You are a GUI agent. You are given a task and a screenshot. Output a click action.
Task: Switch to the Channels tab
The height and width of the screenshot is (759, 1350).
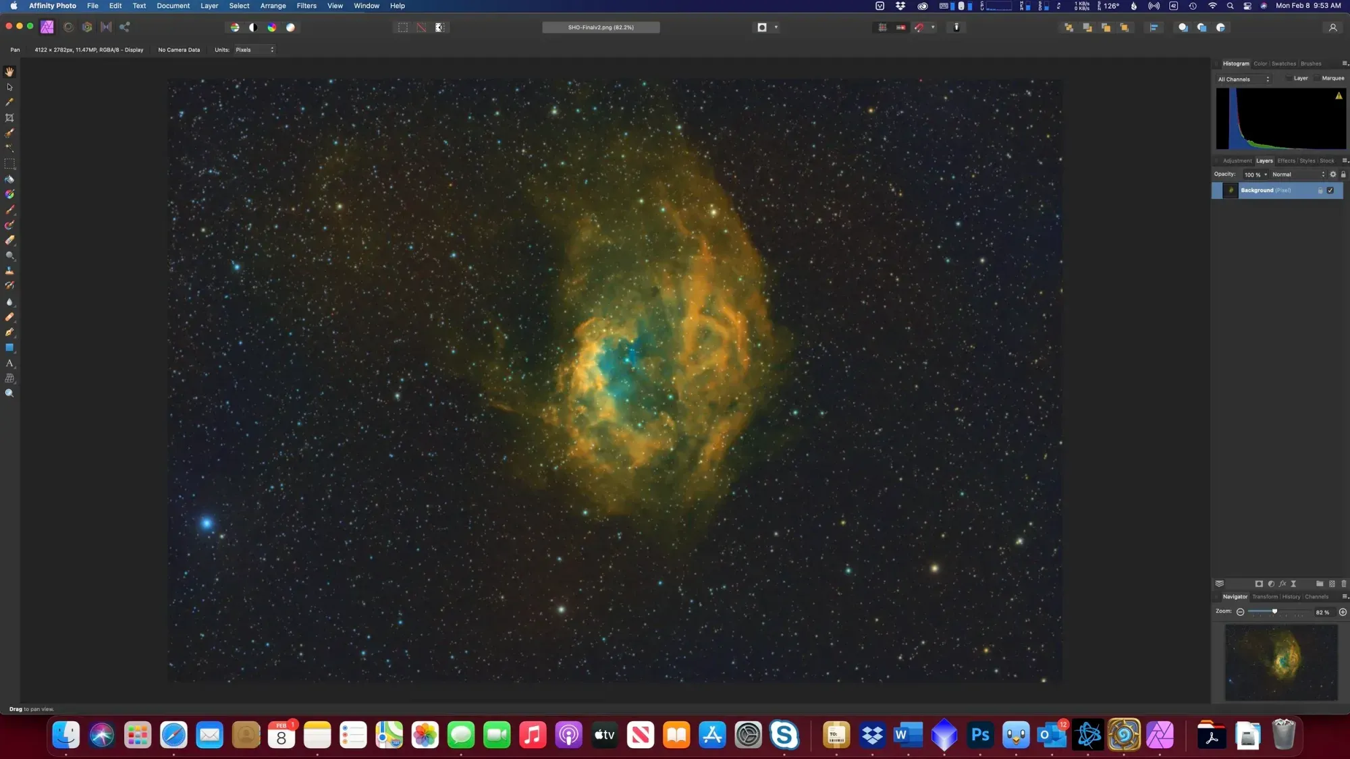1316,597
